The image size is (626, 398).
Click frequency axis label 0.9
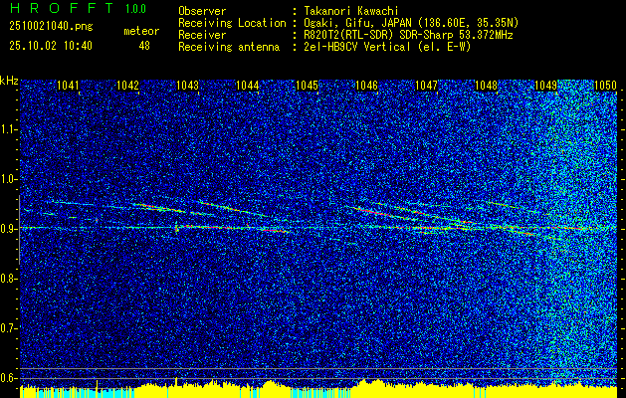point(7,229)
